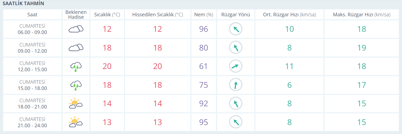Click partly sunny icon for 18.00 - 21.00
This screenshot has width=402, height=134.
click(76, 104)
